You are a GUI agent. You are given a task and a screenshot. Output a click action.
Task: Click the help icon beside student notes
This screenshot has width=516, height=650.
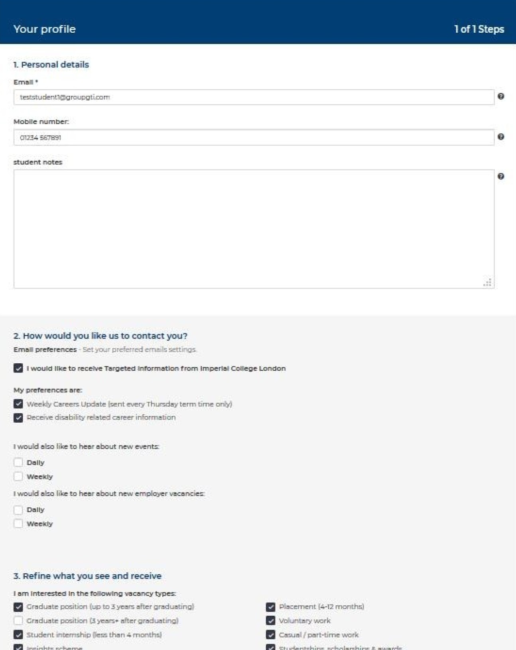point(501,176)
